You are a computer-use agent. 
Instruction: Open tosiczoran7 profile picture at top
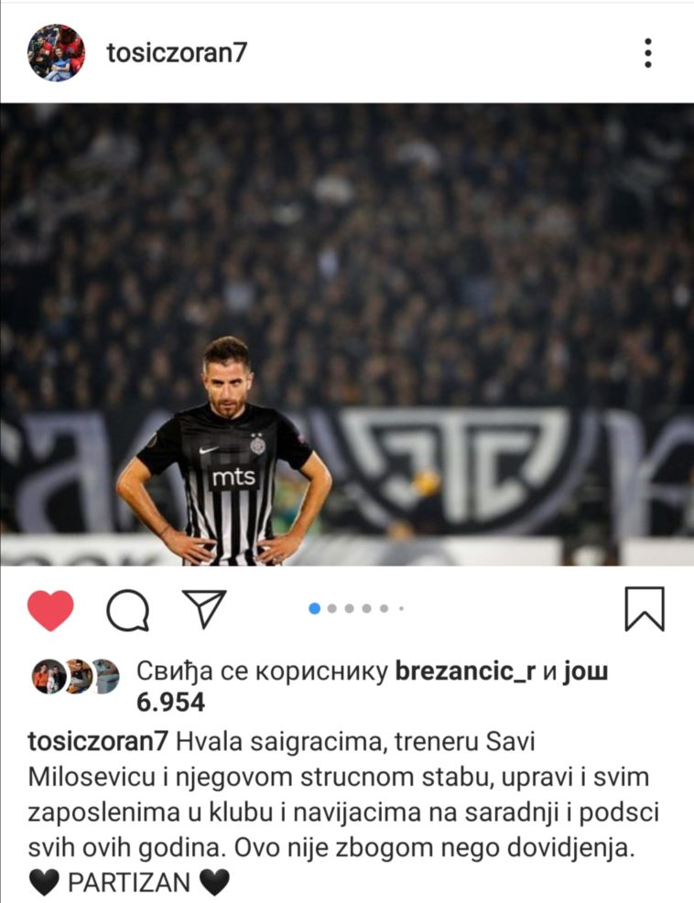point(57,53)
